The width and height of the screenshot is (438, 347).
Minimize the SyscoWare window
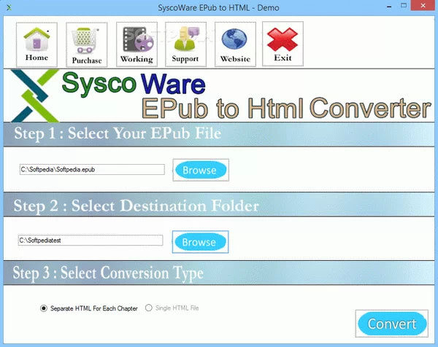click(389, 6)
